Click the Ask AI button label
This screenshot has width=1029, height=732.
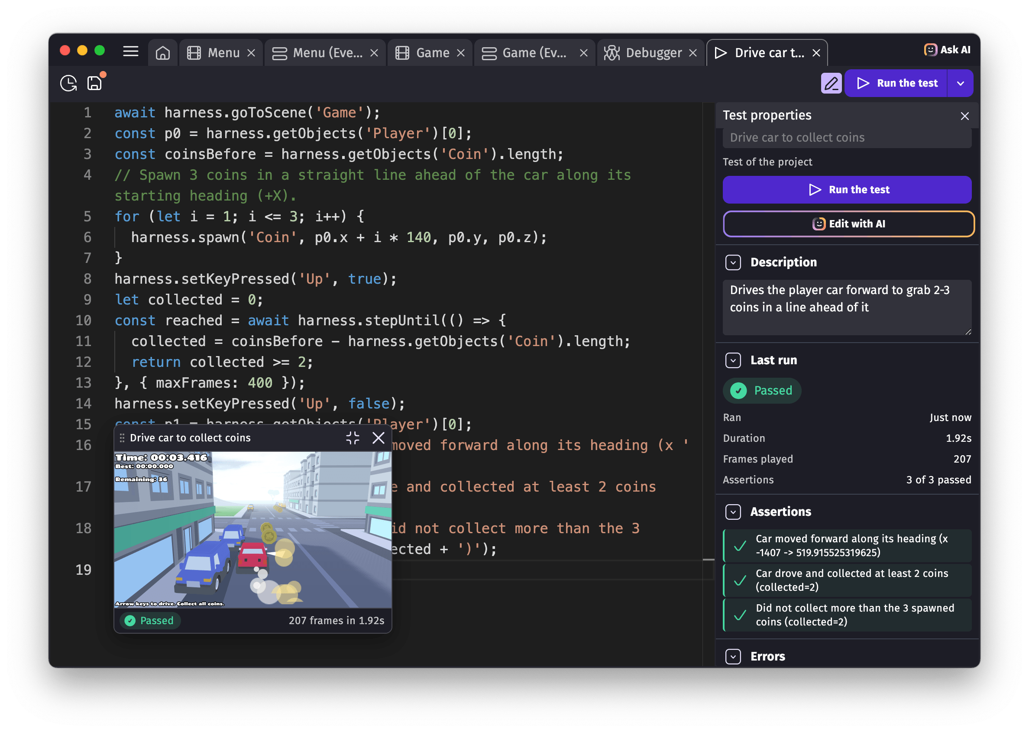point(955,50)
